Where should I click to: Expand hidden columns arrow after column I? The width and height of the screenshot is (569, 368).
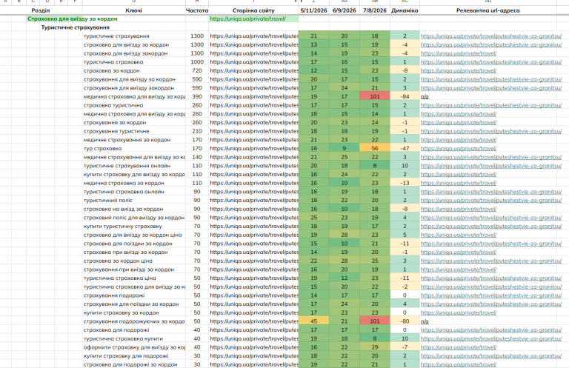pos(296,1)
